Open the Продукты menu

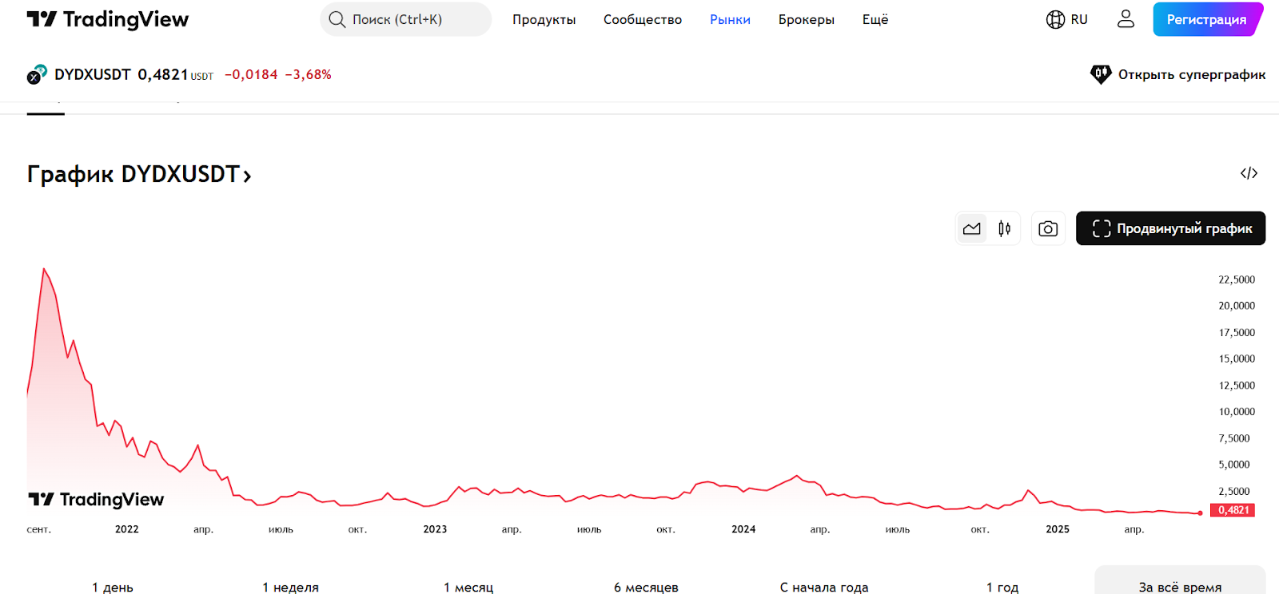click(x=544, y=19)
